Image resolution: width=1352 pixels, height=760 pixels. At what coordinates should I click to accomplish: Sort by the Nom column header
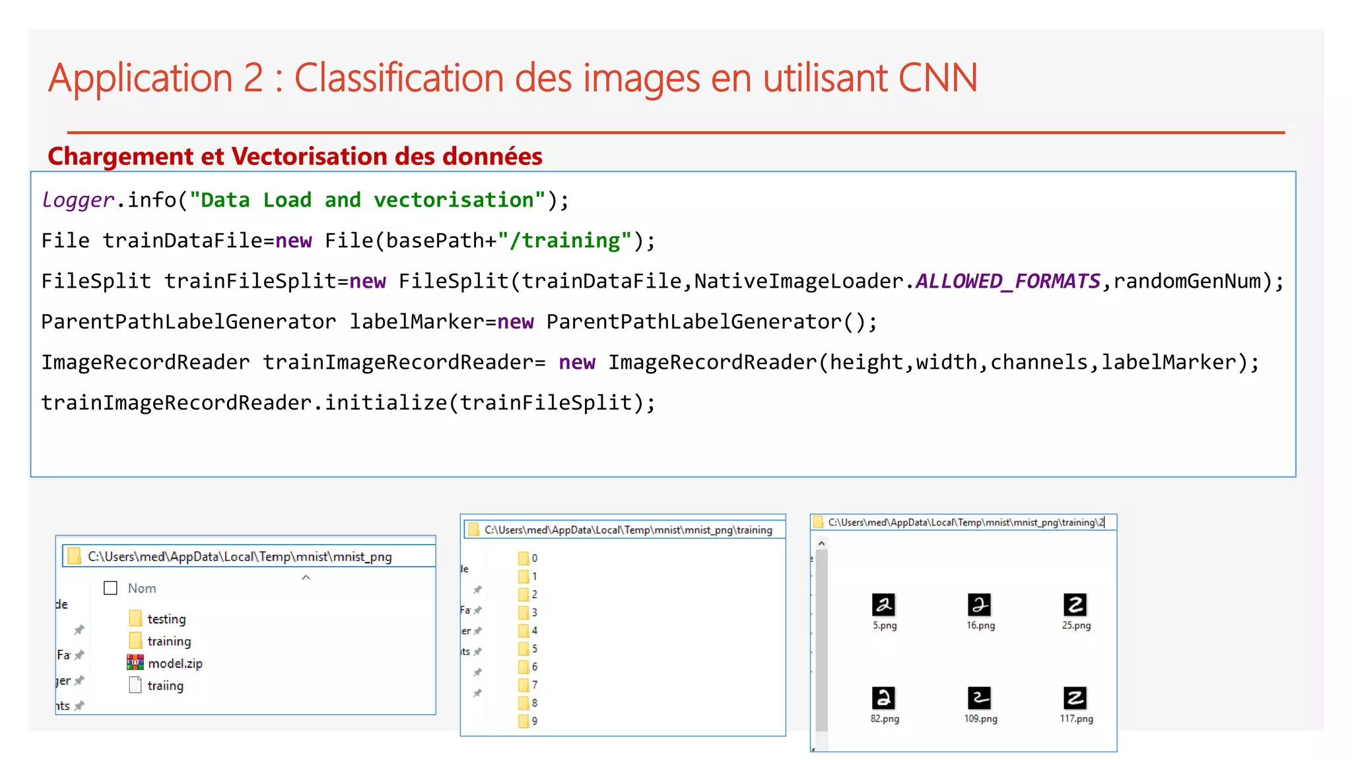click(142, 588)
